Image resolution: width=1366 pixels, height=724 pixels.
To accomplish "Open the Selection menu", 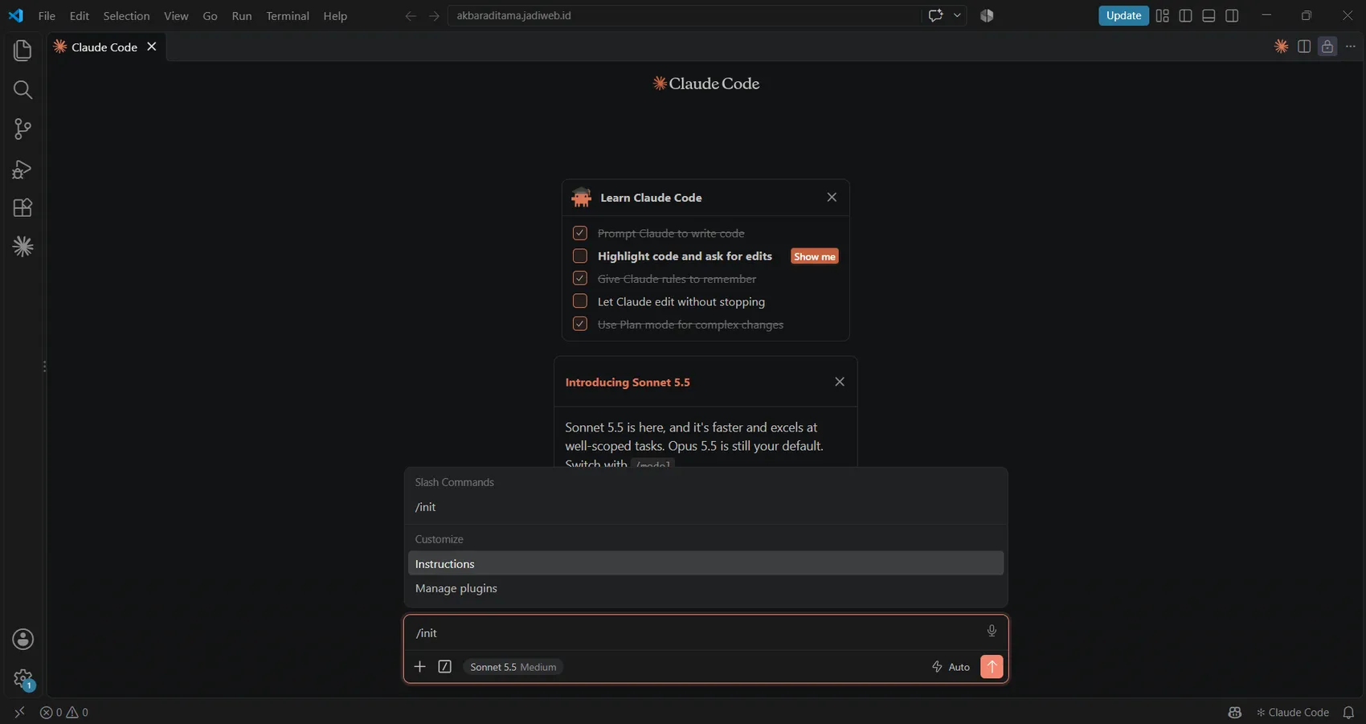I will click(x=126, y=16).
